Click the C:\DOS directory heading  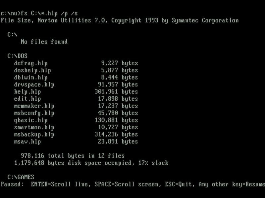(18, 56)
